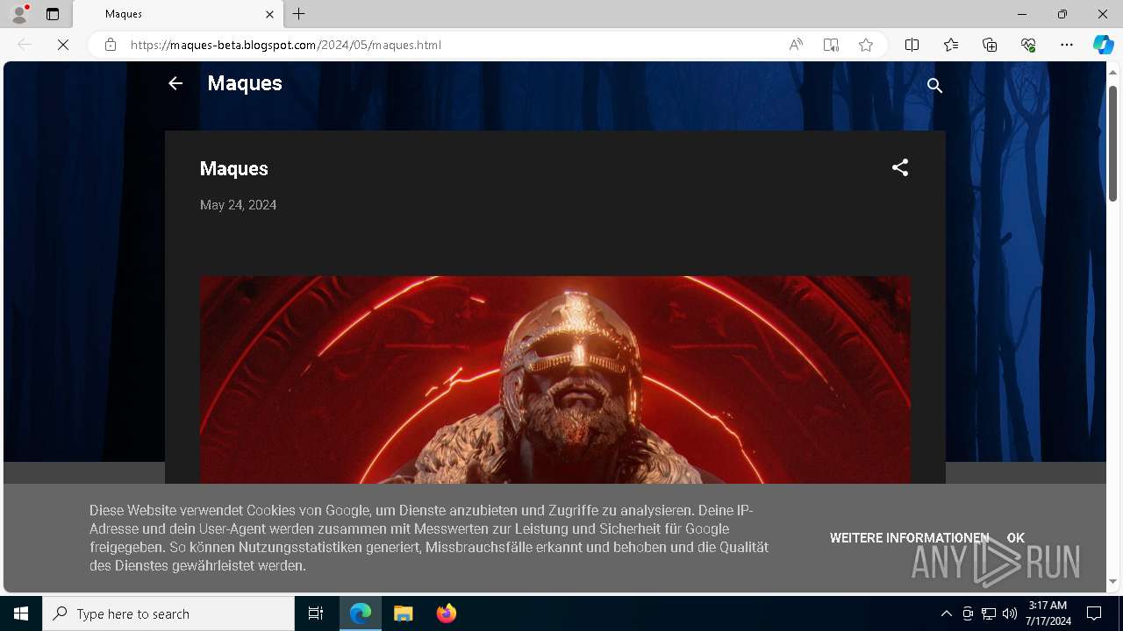Activate Read aloud icon in address bar
1123x631 pixels.
pos(796,45)
